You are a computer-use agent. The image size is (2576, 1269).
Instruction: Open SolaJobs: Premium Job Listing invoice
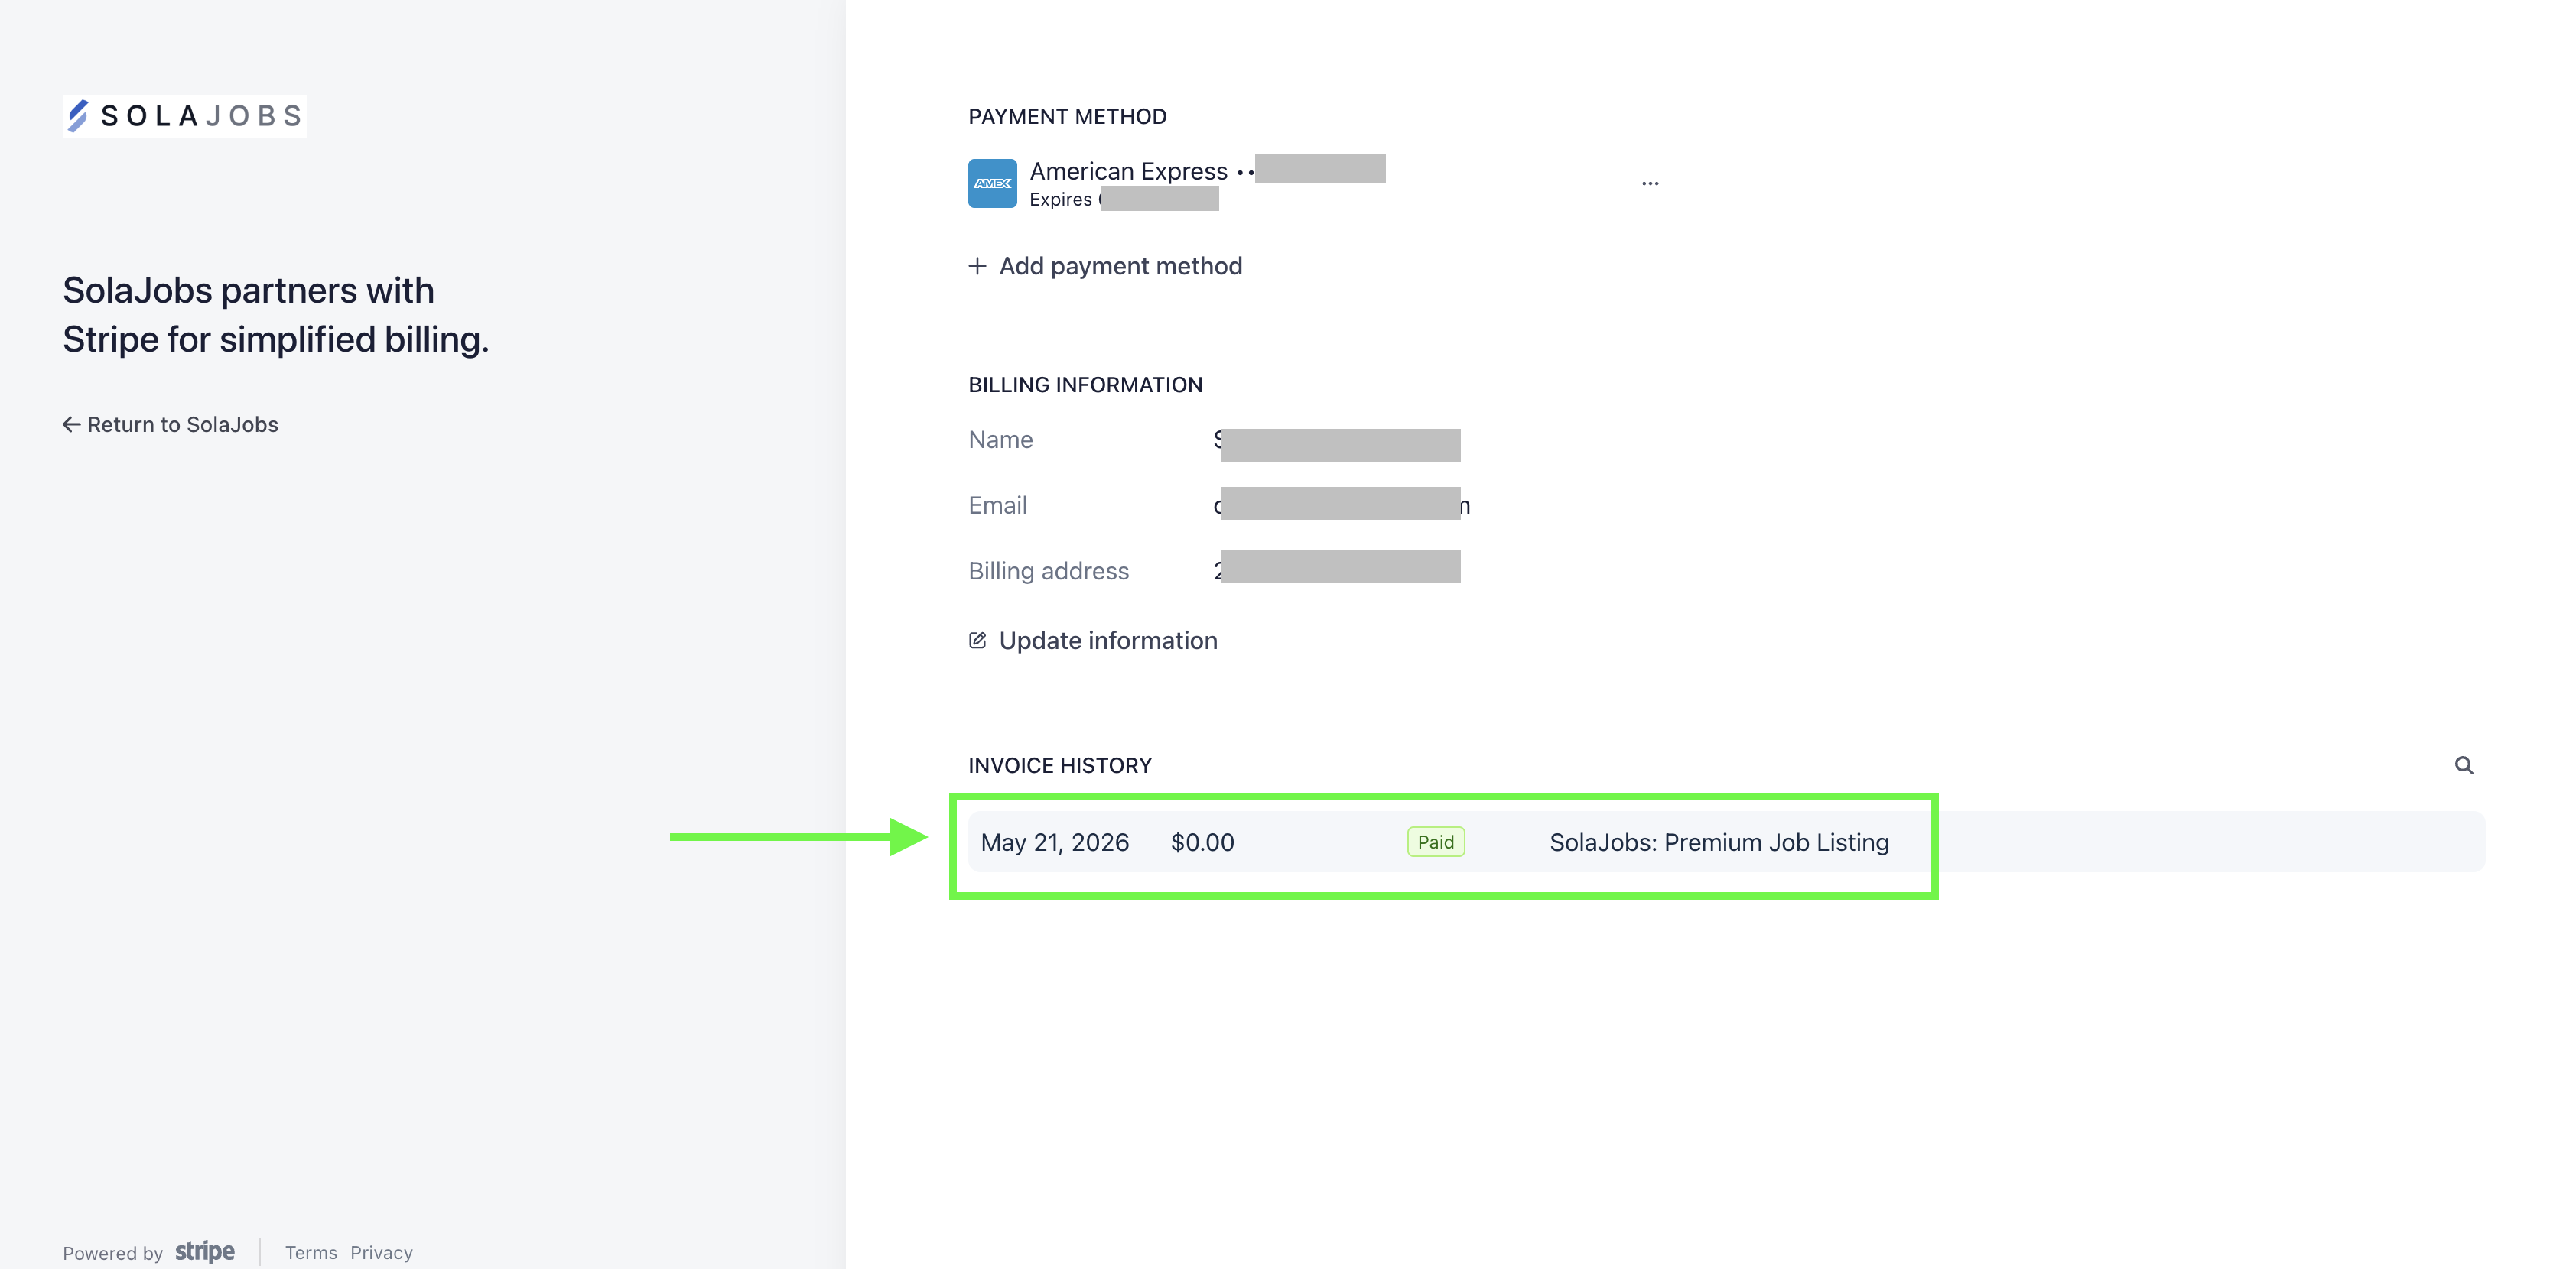pyautogui.click(x=1719, y=842)
